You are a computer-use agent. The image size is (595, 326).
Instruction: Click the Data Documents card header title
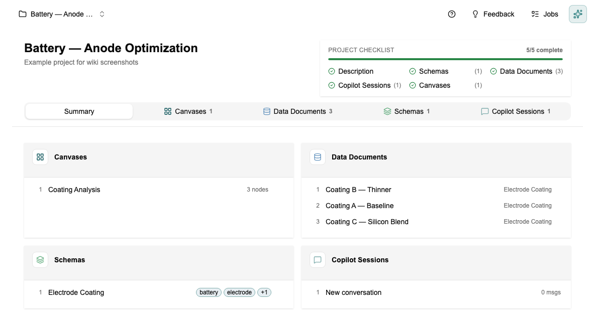click(x=359, y=157)
